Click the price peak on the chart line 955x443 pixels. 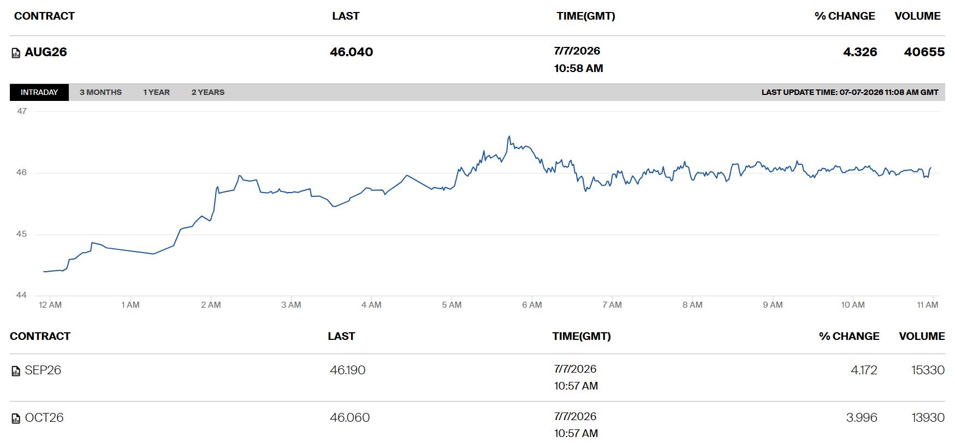point(509,136)
